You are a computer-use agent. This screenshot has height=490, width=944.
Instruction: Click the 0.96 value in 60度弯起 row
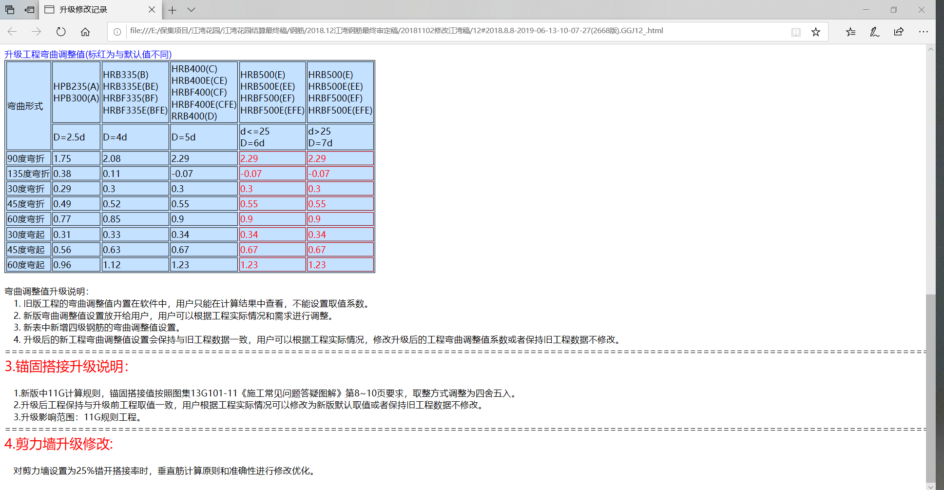click(76, 265)
